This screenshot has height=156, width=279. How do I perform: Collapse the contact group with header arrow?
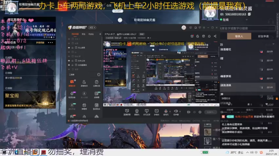(273, 44)
